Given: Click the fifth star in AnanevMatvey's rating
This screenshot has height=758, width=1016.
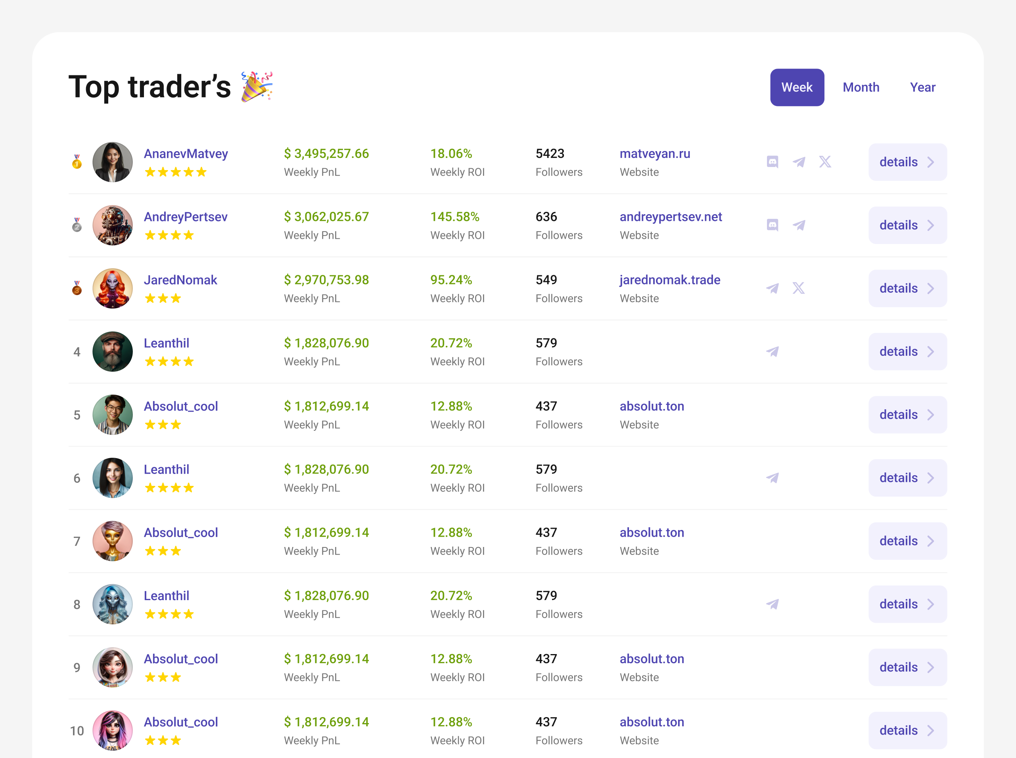Looking at the screenshot, I should coord(202,172).
